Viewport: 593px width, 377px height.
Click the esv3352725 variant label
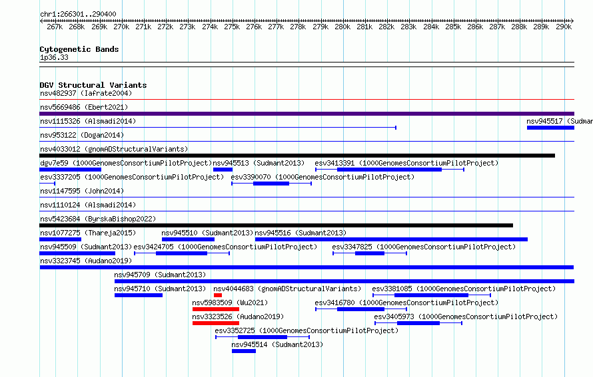tap(306, 330)
